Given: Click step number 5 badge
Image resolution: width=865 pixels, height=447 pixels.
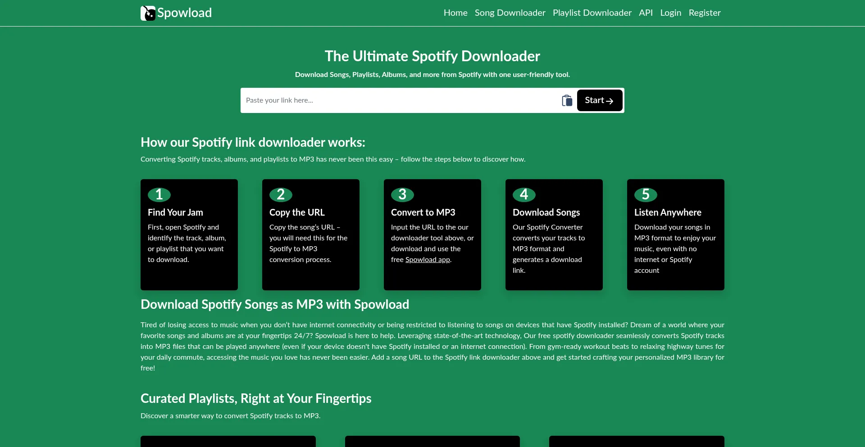Looking at the screenshot, I should [646, 194].
